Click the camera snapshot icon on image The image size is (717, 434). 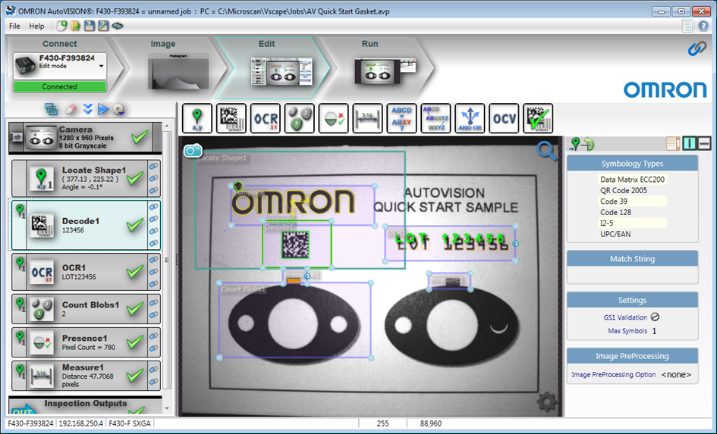pos(193,151)
